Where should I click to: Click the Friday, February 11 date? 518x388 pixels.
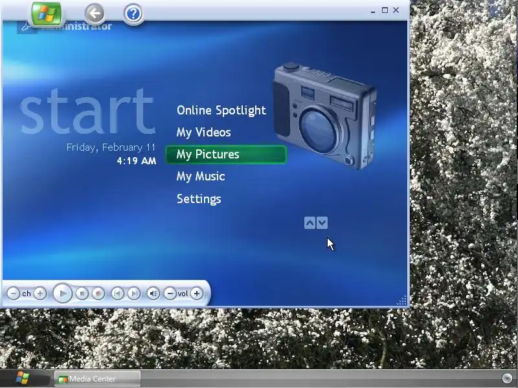click(x=111, y=147)
